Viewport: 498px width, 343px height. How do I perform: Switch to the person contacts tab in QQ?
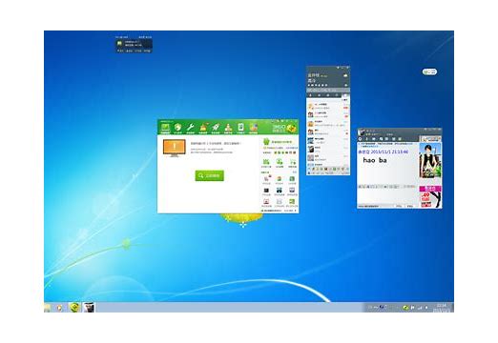(x=311, y=95)
